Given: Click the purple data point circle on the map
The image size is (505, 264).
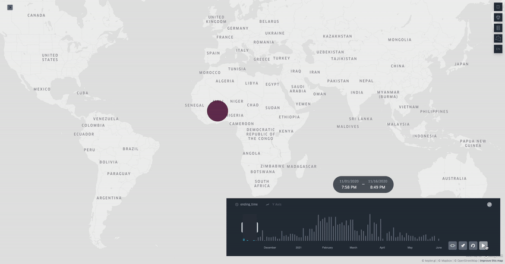Looking at the screenshot, I should click(217, 111).
